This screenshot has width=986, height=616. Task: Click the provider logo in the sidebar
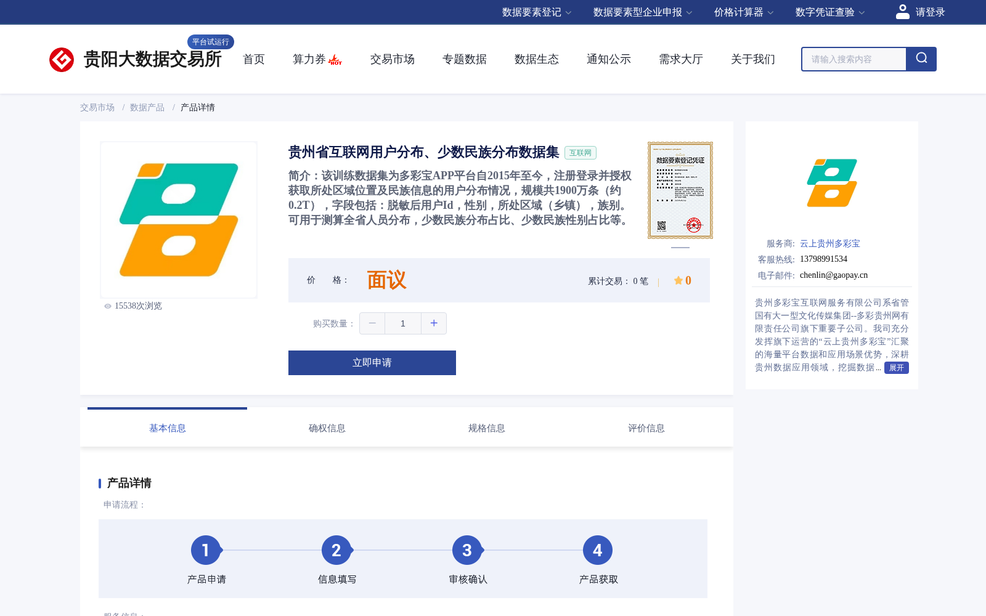point(832,183)
